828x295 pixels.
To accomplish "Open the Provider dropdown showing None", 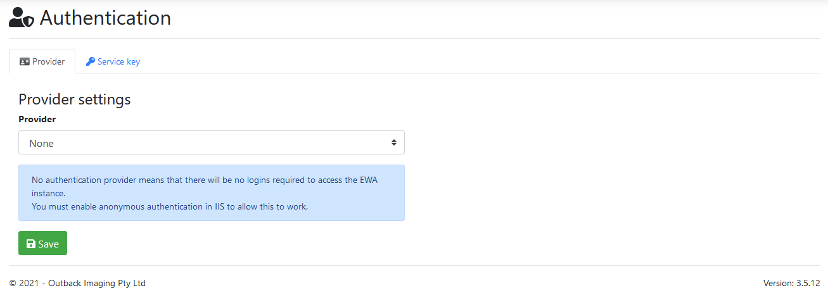I will 211,143.
